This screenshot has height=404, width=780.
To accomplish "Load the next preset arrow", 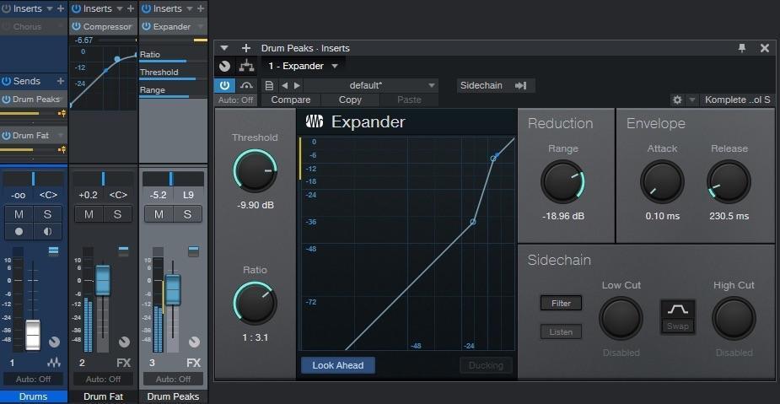I will click(297, 85).
